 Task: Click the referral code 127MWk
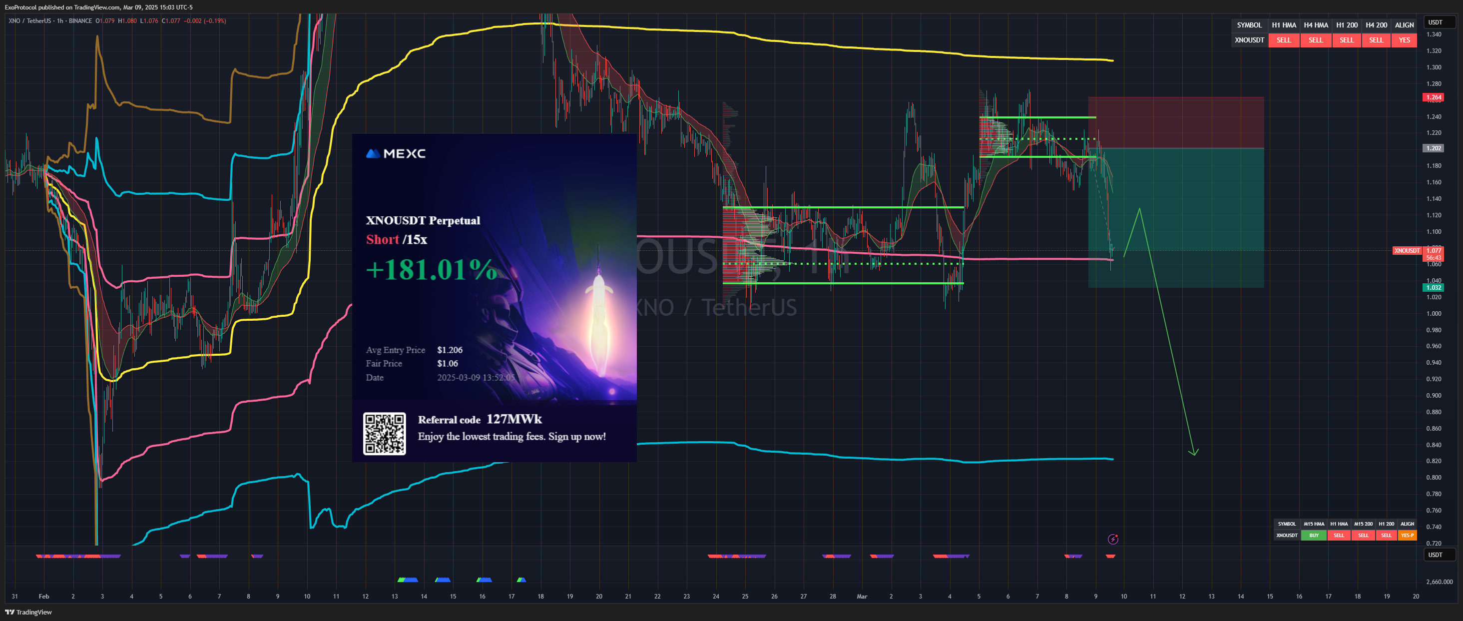(514, 419)
